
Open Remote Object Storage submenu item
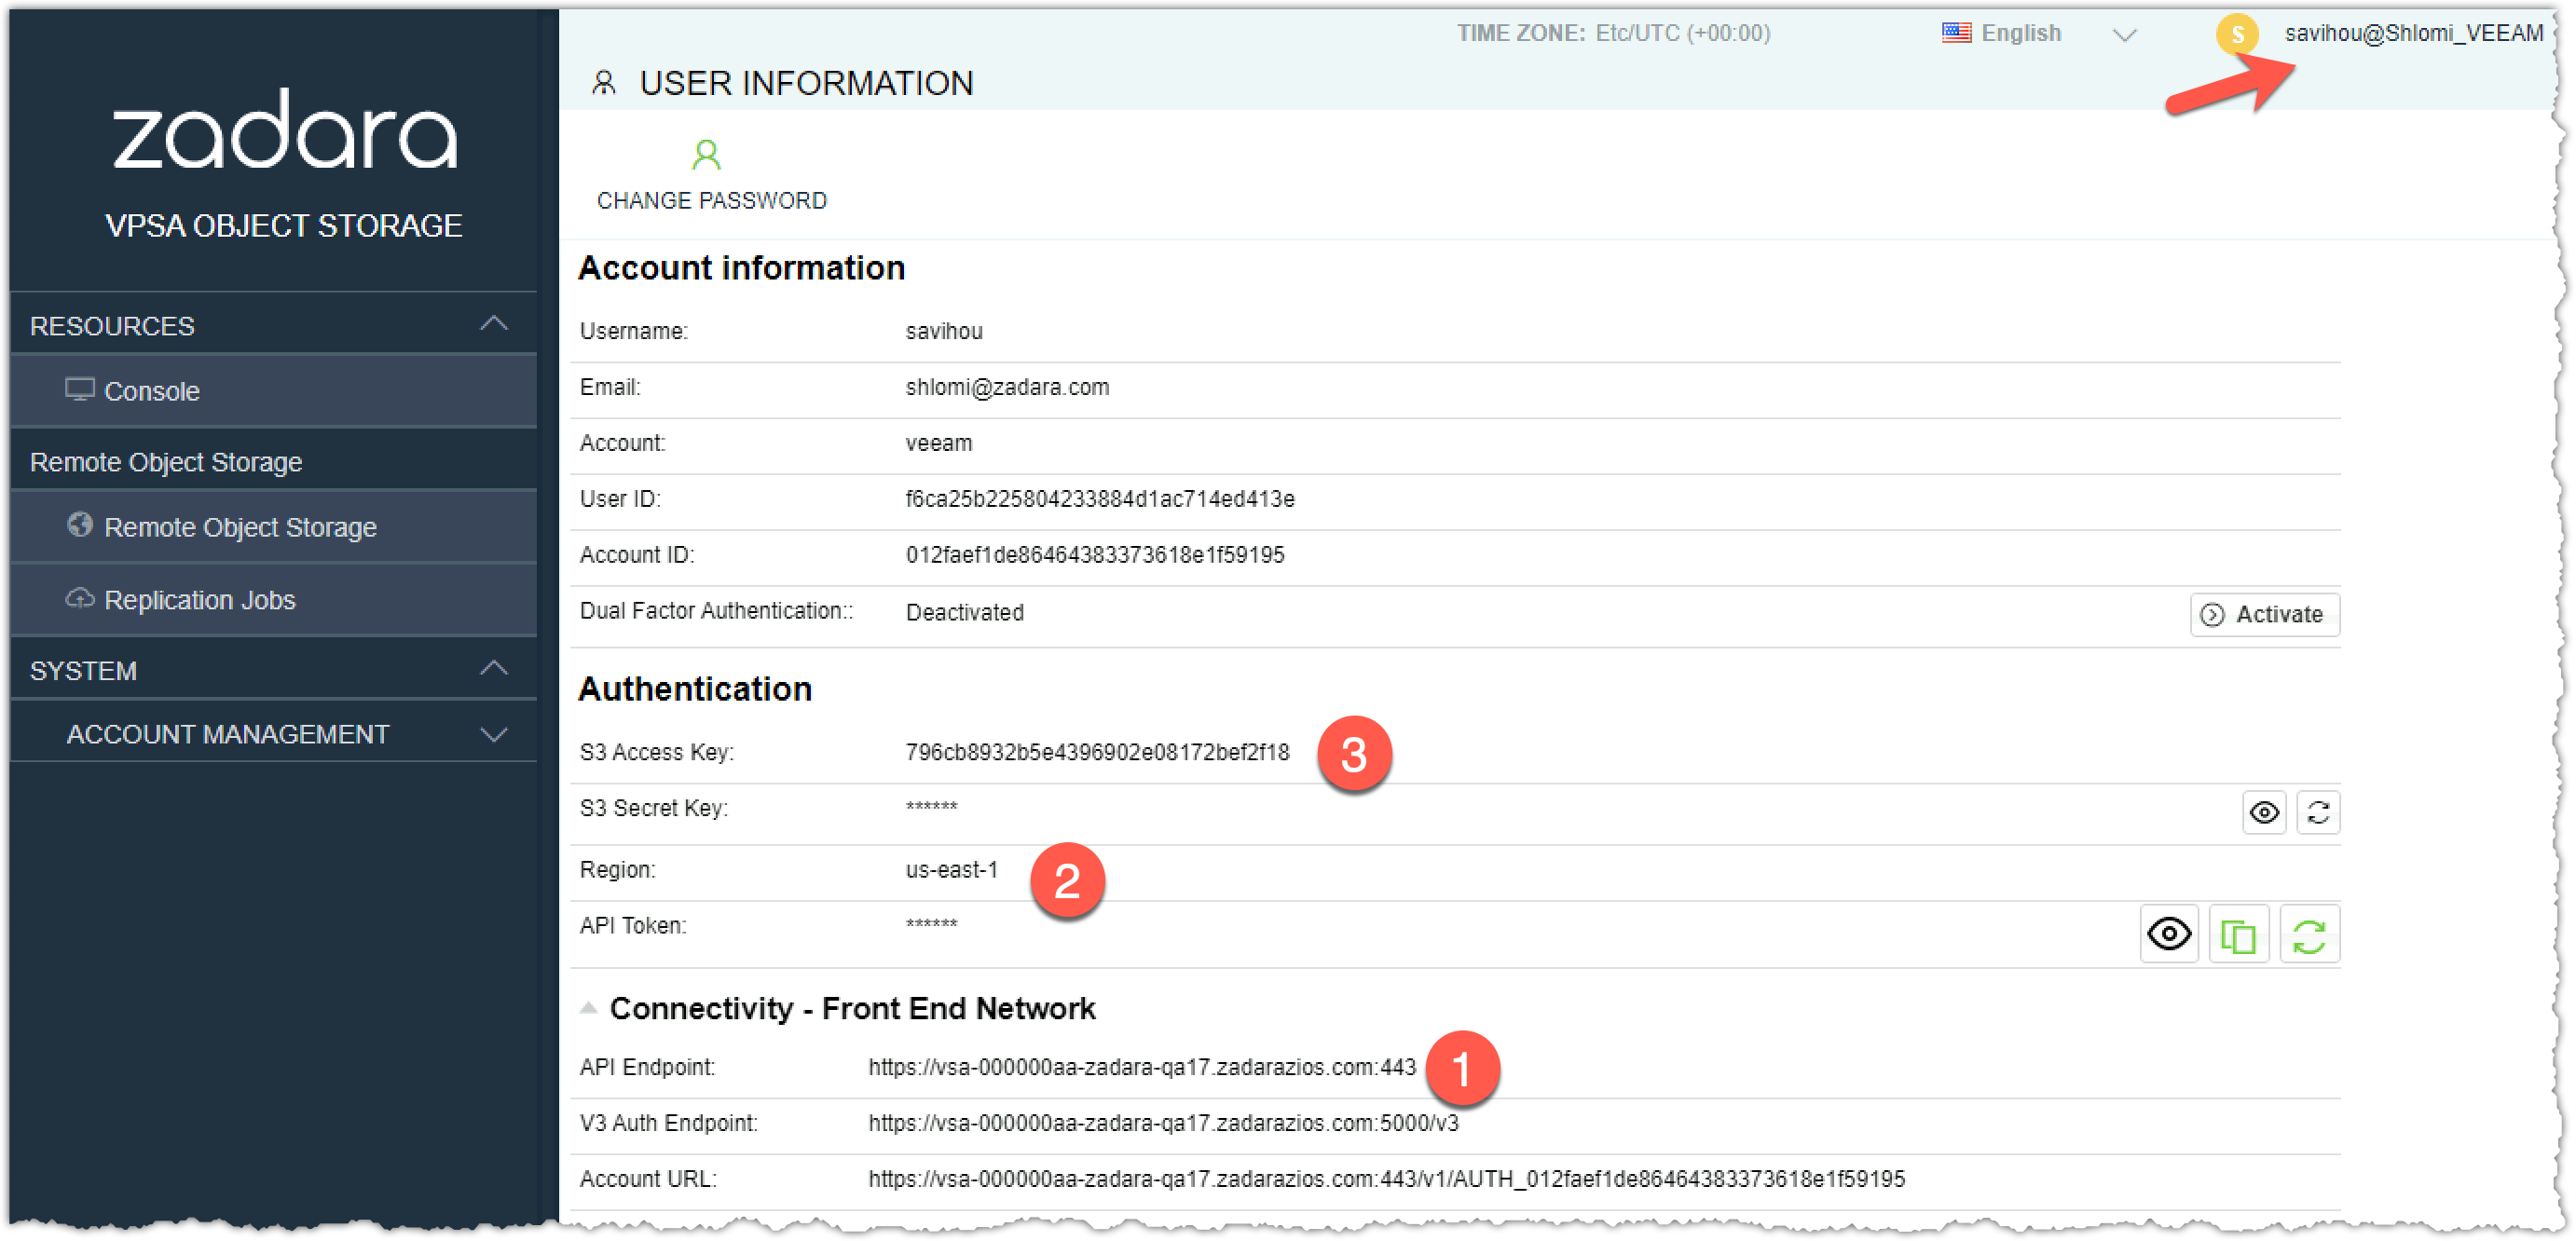point(274,527)
